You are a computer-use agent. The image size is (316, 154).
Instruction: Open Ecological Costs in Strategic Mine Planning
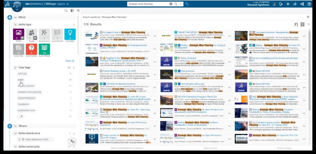pyautogui.click(x=124, y=33)
